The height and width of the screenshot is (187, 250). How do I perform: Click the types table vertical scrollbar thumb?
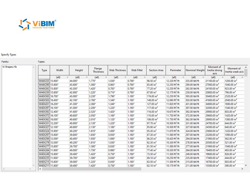click(x=246, y=73)
